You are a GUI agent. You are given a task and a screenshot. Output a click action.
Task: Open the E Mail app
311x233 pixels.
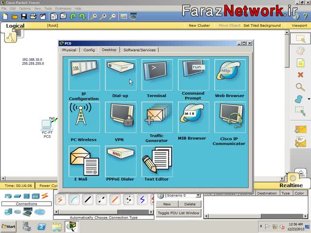click(x=84, y=161)
